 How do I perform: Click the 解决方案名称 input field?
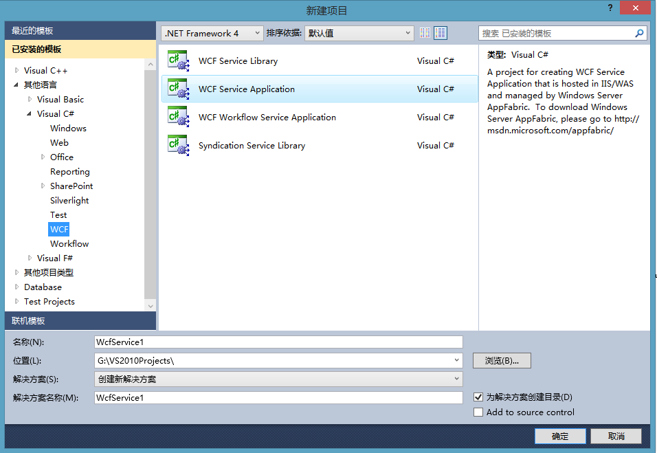(x=278, y=398)
